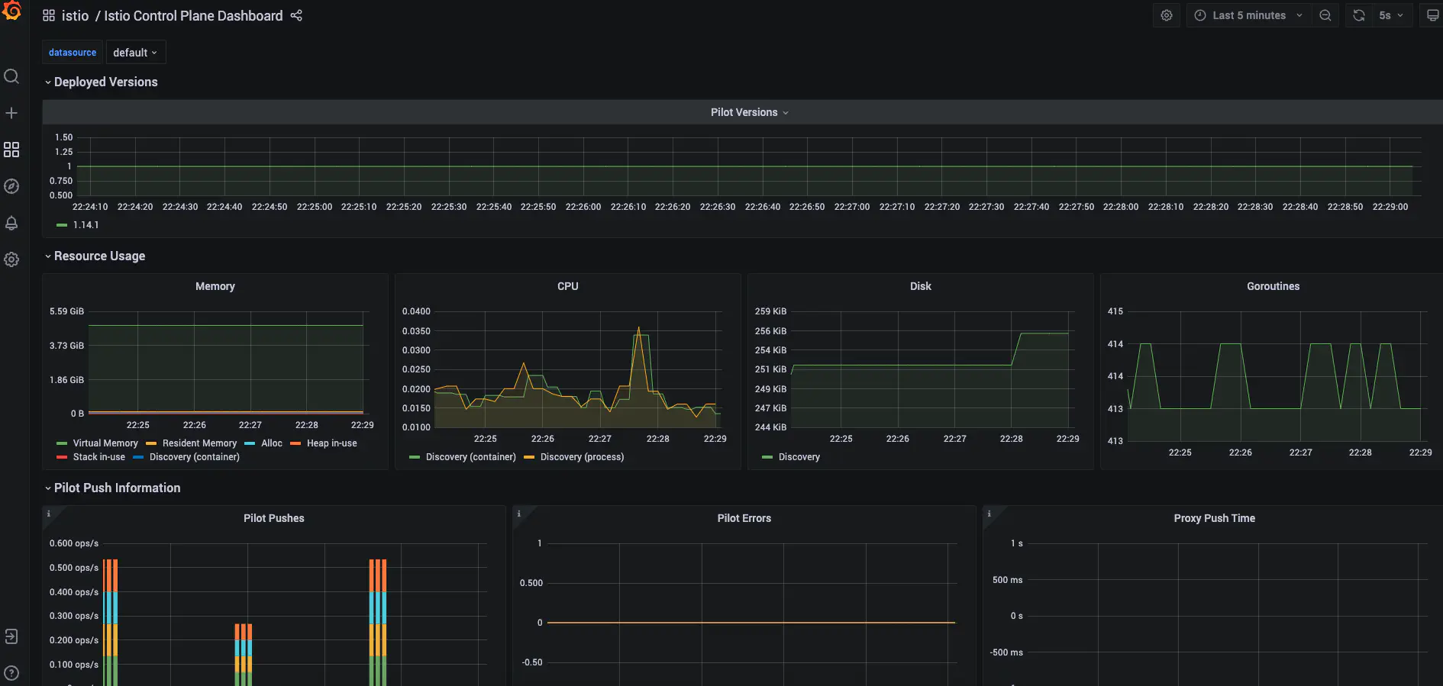Click the Disk graph step near 22:28
The width and height of the screenshot is (1443, 686).
pyautogui.click(x=1016, y=349)
